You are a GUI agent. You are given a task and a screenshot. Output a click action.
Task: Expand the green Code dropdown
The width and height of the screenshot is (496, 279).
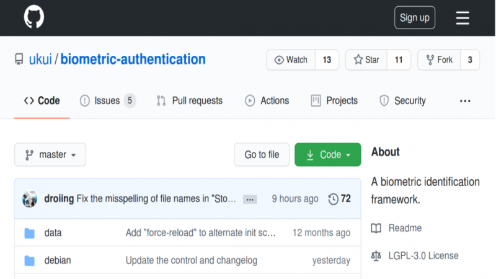click(x=327, y=155)
